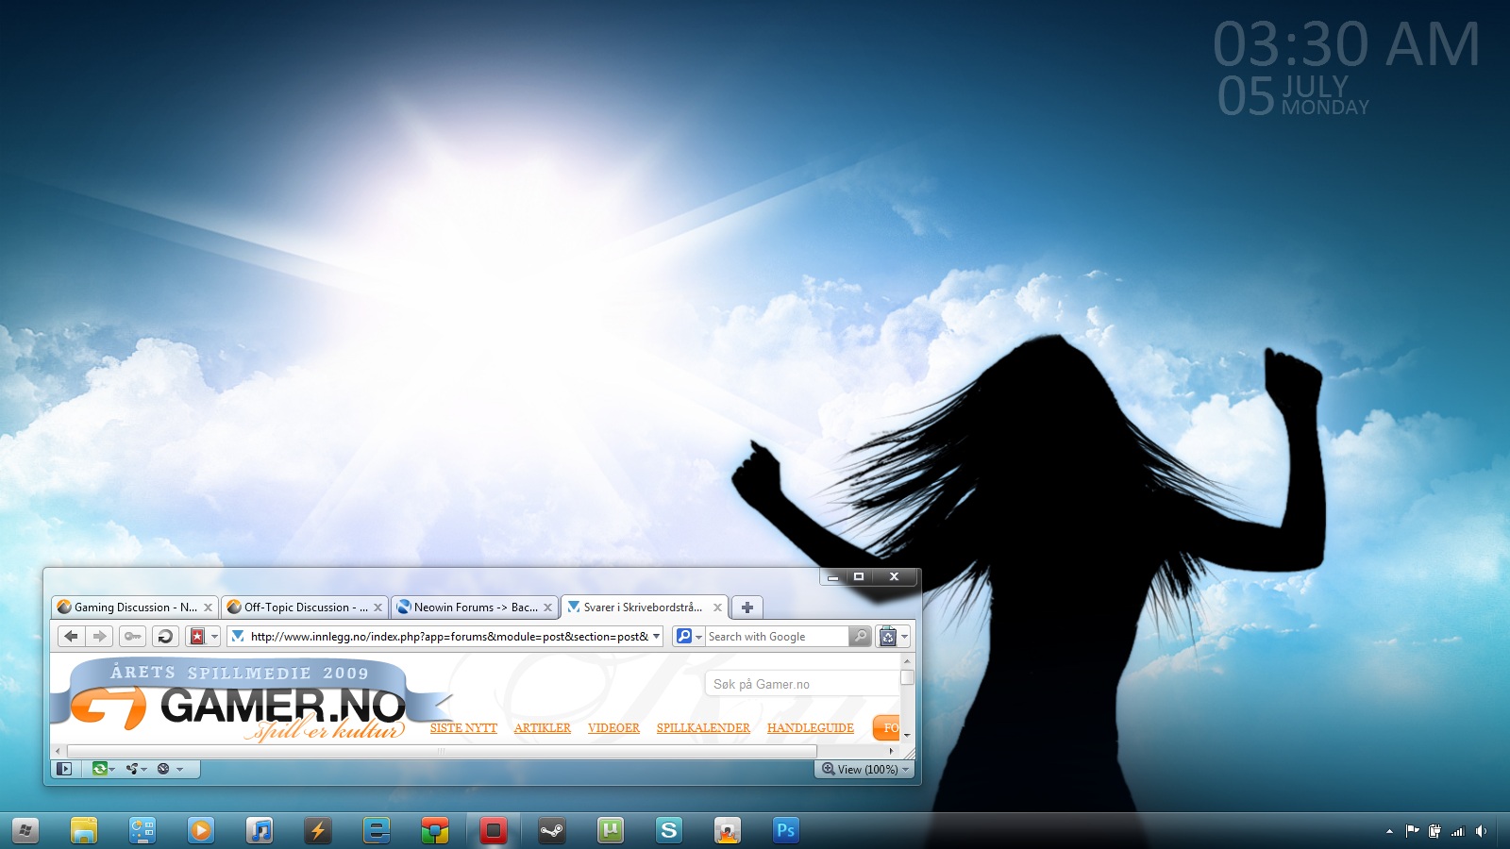Screen dimensions: 1510x849
Task: Click the Wand password key icon
Action: pos(132,637)
